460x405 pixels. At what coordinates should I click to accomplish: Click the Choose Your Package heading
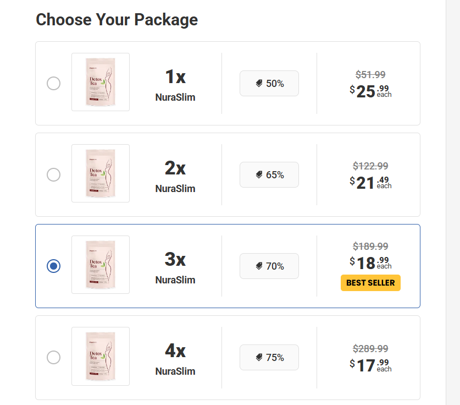(117, 20)
